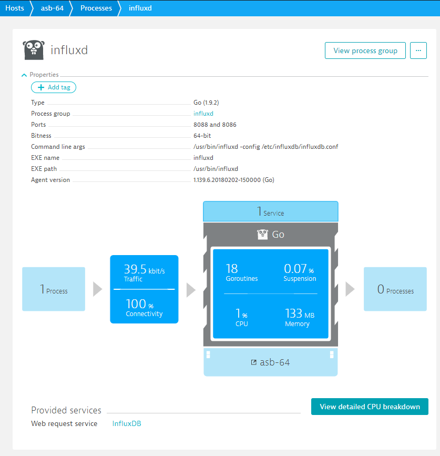Click the command line args value
This screenshot has width=440, height=456.
pos(266,147)
